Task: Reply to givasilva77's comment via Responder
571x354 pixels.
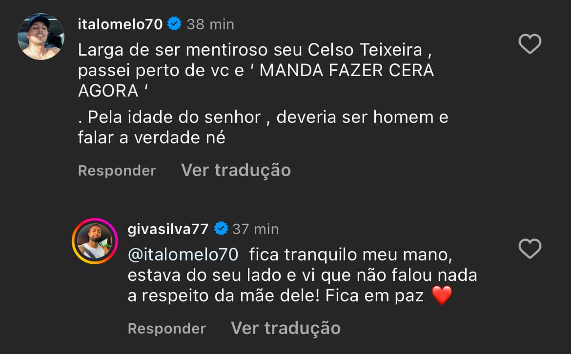Action: pos(166,328)
